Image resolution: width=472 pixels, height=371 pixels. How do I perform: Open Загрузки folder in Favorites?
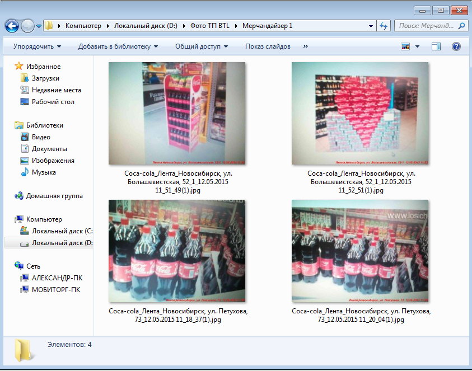pyautogui.click(x=45, y=78)
